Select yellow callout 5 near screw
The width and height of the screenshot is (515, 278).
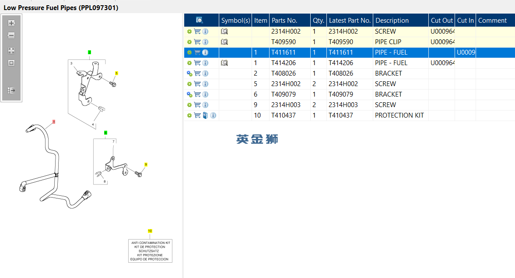(x=116, y=73)
